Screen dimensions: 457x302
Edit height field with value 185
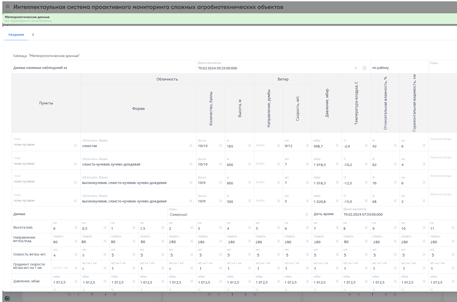pos(236,144)
